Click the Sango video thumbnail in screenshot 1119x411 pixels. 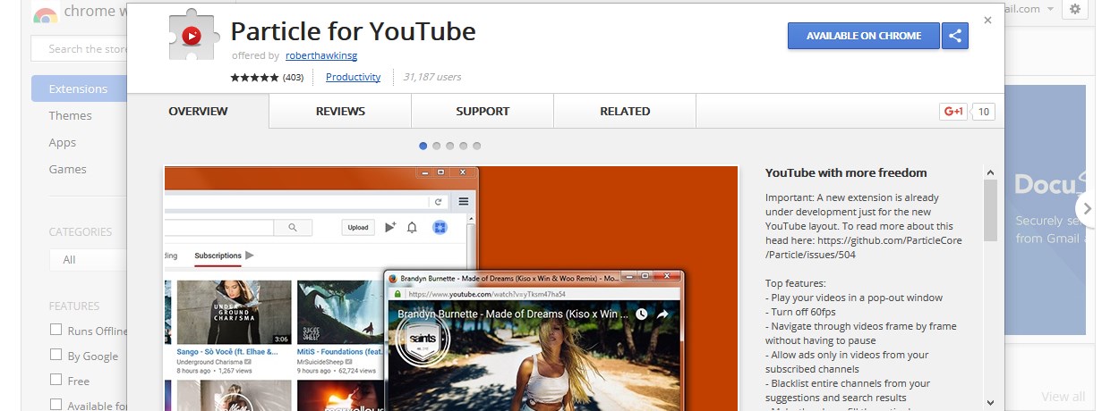pos(234,313)
